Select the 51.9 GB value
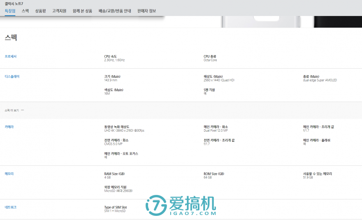 [x=308, y=177]
